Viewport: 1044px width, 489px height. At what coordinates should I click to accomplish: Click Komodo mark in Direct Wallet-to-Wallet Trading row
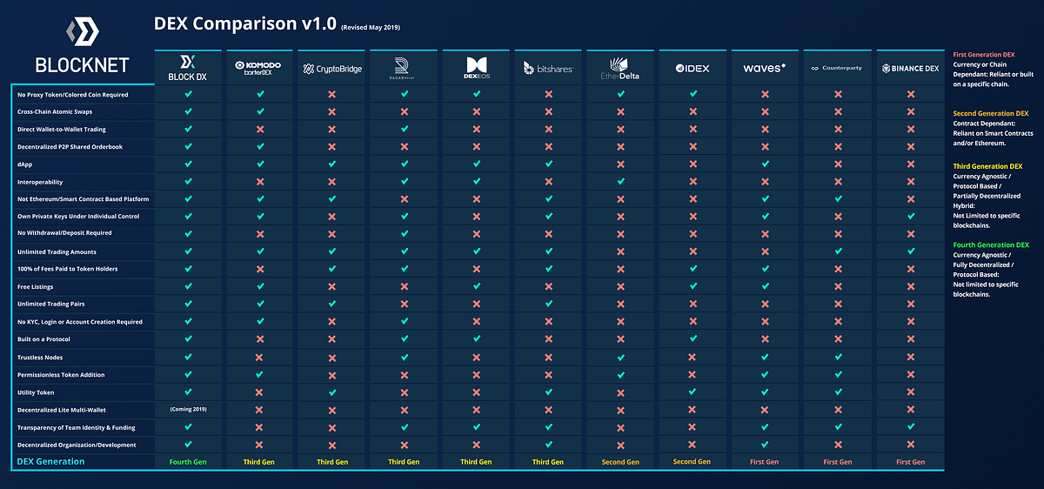click(259, 130)
